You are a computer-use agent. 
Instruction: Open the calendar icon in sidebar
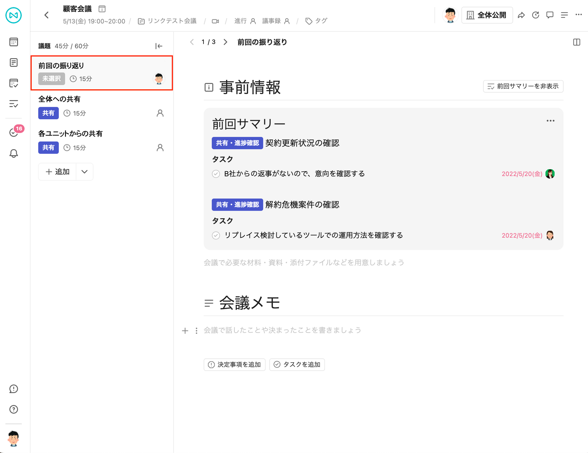pyautogui.click(x=14, y=42)
